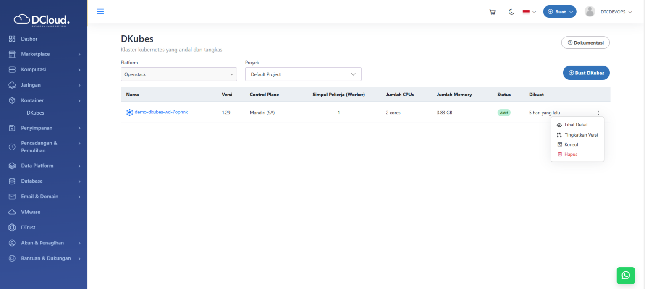Open VMware from the sidebar

(x=31, y=212)
